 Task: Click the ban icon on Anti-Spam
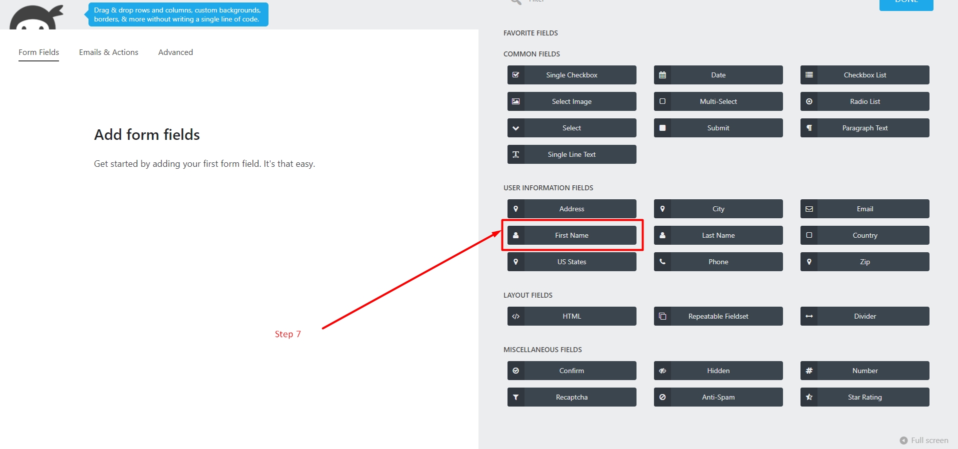[662, 397]
